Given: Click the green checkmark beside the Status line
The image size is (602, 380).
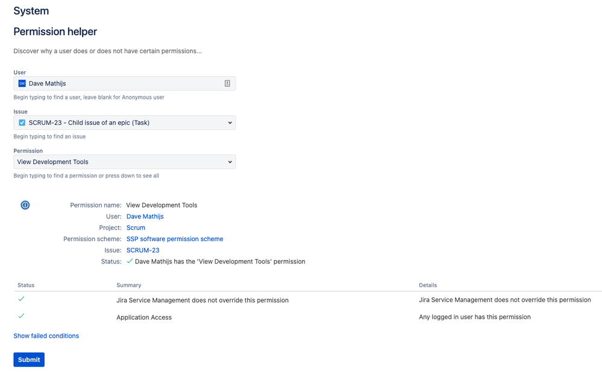Looking at the screenshot, I should click(x=129, y=261).
